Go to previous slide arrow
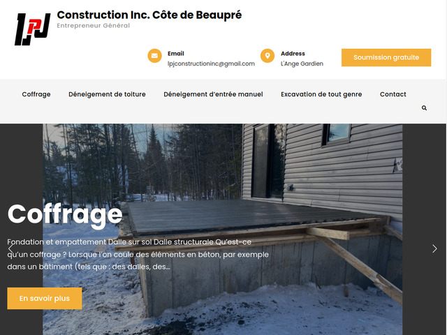Screen dimensions: 447x335 (10, 248)
